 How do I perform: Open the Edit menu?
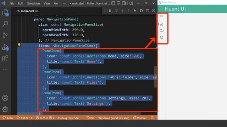pos(21,3)
